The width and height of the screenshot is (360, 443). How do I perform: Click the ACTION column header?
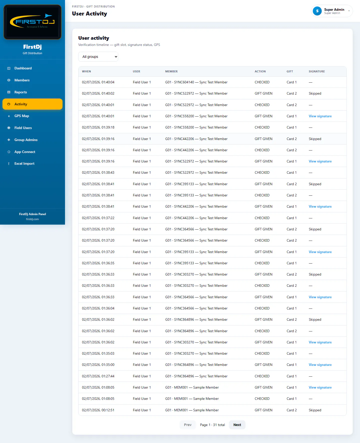260,71
